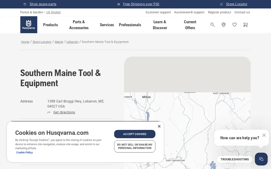The width and height of the screenshot is (271, 169).
Task: Click the arrow icon beside Get directions
Action: [x=49, y=112]
